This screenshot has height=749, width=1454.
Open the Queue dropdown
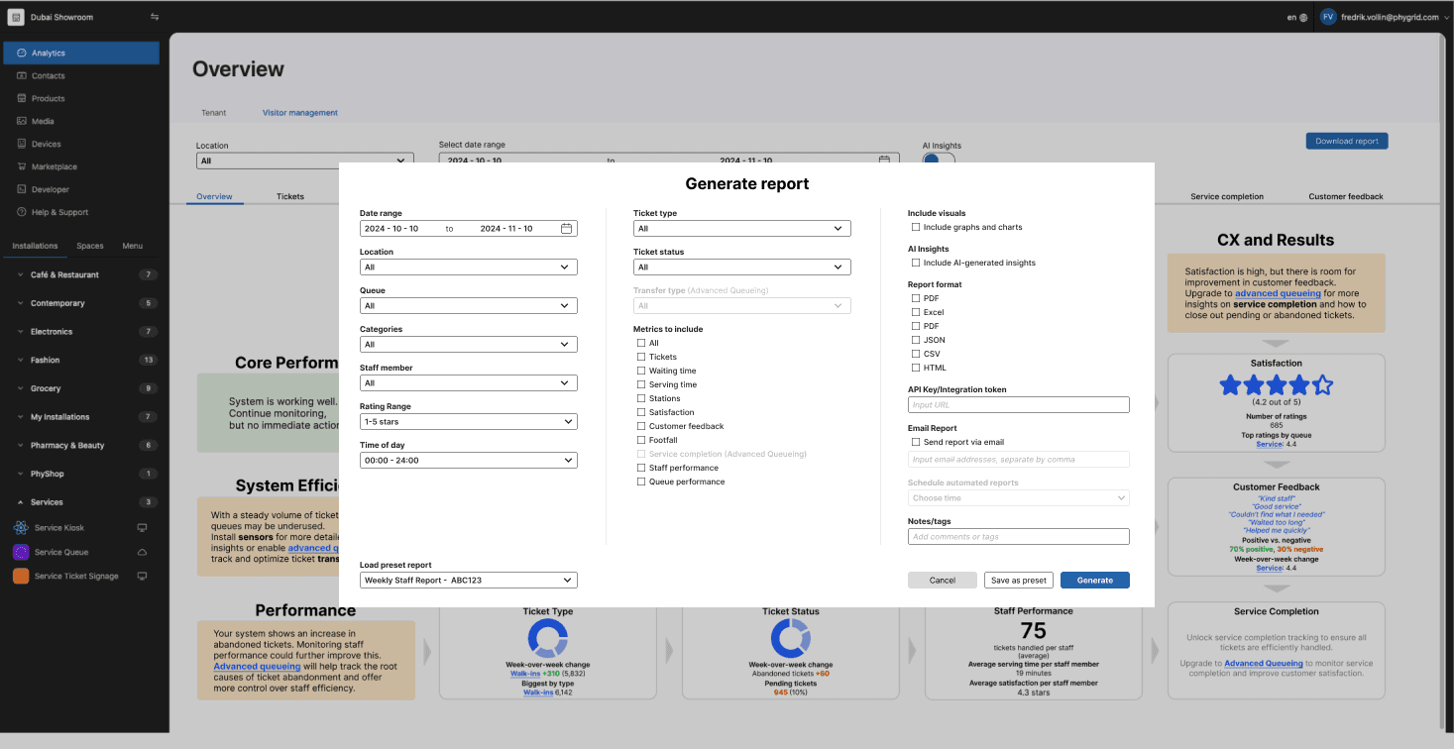click(468, 305)
